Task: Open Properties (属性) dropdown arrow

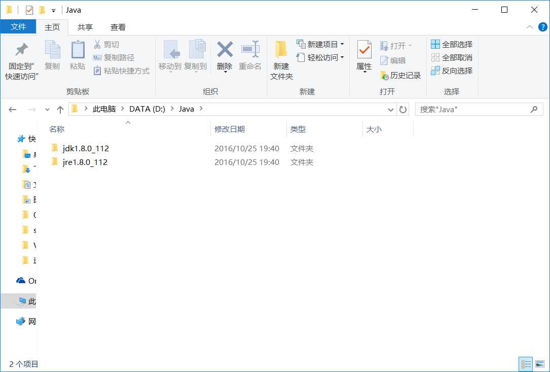Action: pyautogui.click(x=364, y=72)
